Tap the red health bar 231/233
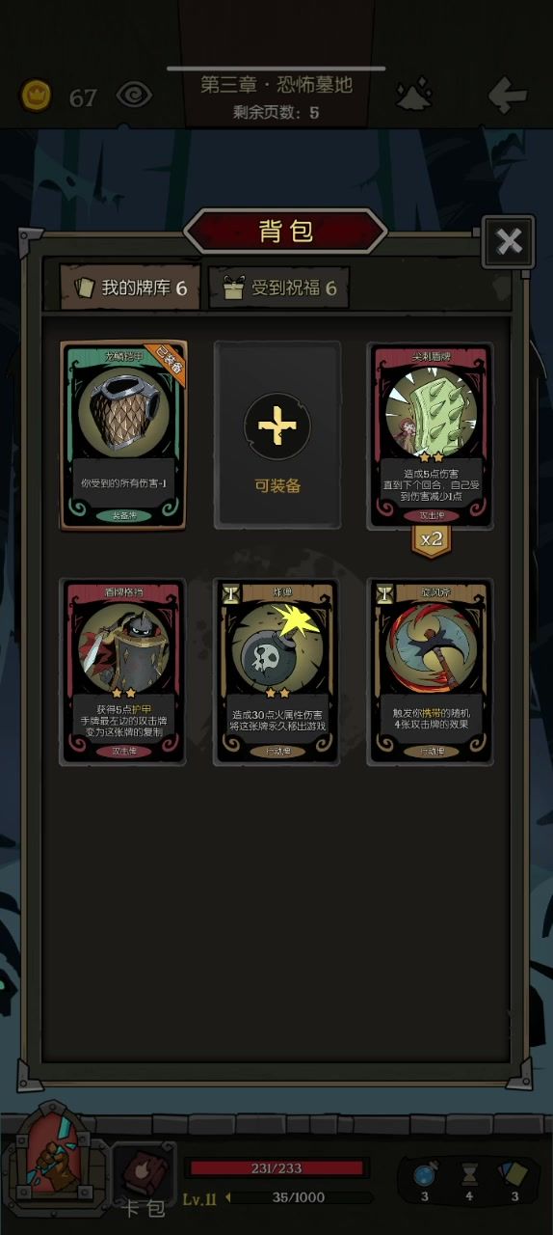Image resolution: width=553 pixels, height=1235 pixels. click(x=277, y=1168)
